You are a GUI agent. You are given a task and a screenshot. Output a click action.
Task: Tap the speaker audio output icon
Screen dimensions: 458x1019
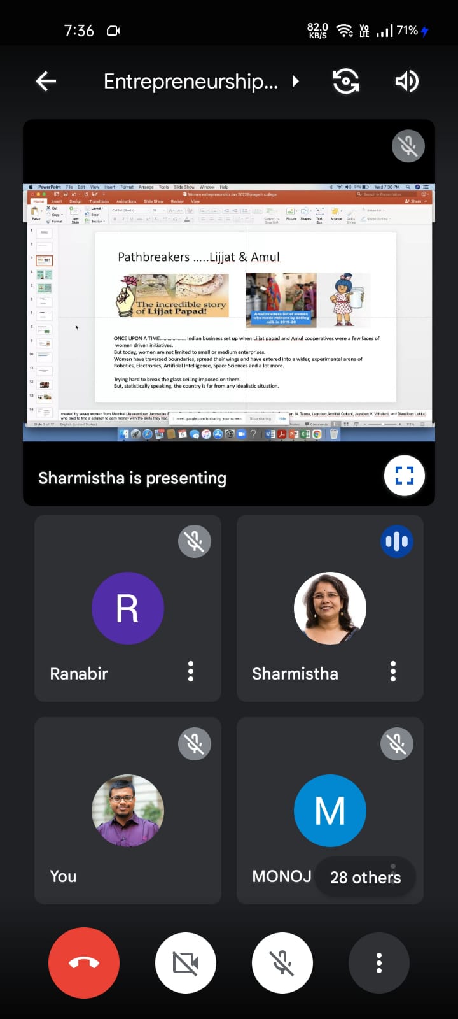(406, 82)
